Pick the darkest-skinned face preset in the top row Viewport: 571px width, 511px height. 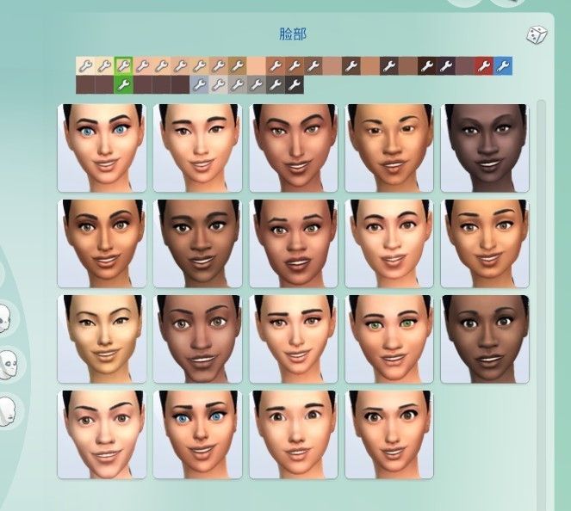(x=485, y=148)
